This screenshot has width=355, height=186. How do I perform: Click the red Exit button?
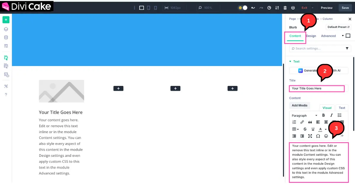click(x=304, y=8)
